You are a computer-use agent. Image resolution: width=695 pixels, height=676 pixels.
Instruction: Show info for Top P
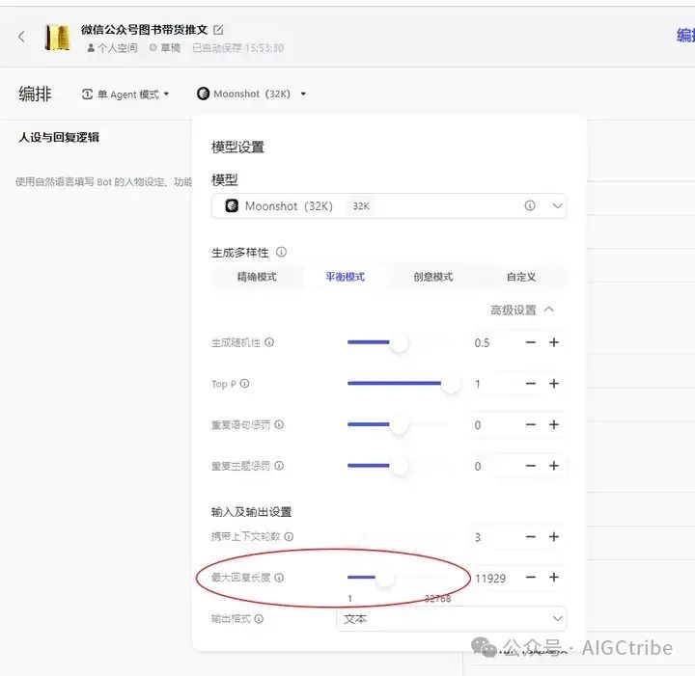(244, 384)
